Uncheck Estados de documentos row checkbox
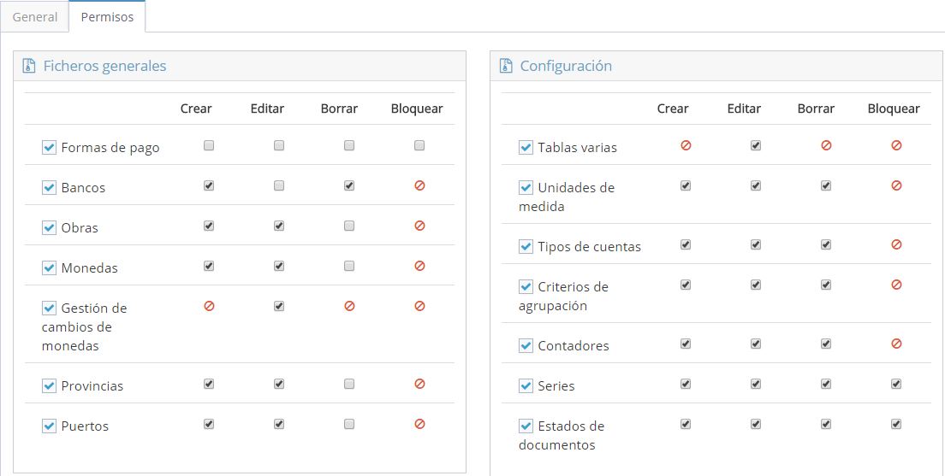945x476 pixels. pyautogui.click(x=526, y=426)
